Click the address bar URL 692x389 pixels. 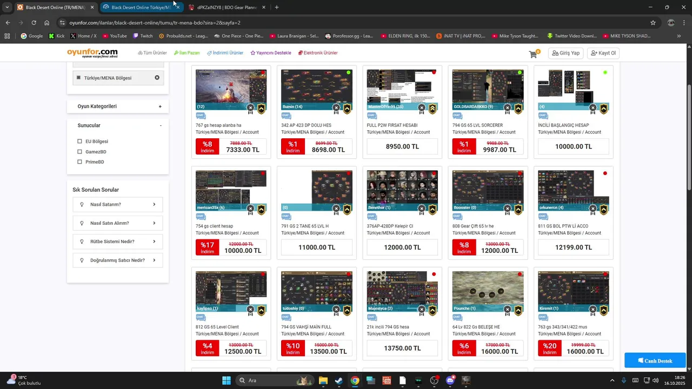click(155, 23)
